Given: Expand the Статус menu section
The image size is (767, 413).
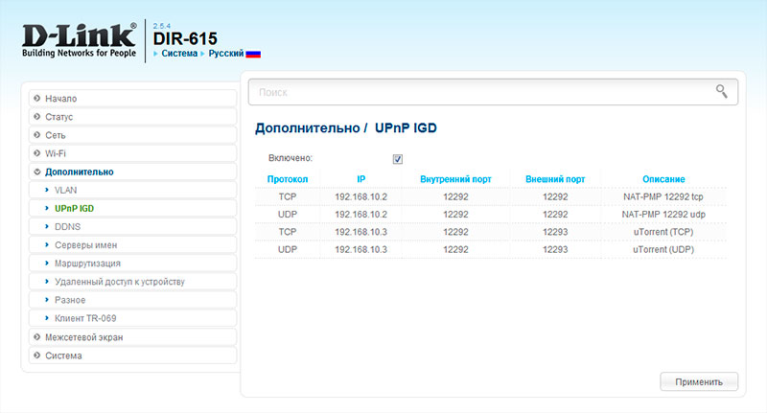Looking at the screenshot, I should 58,117.
